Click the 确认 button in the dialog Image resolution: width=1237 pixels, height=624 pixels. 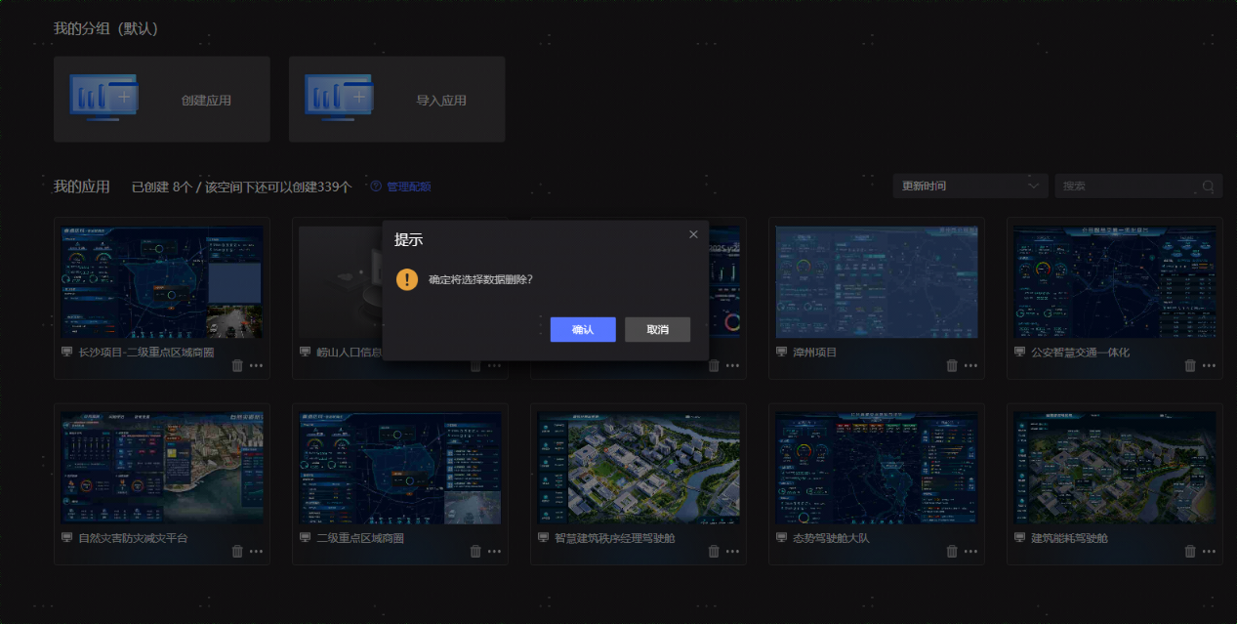pos(582,330)
